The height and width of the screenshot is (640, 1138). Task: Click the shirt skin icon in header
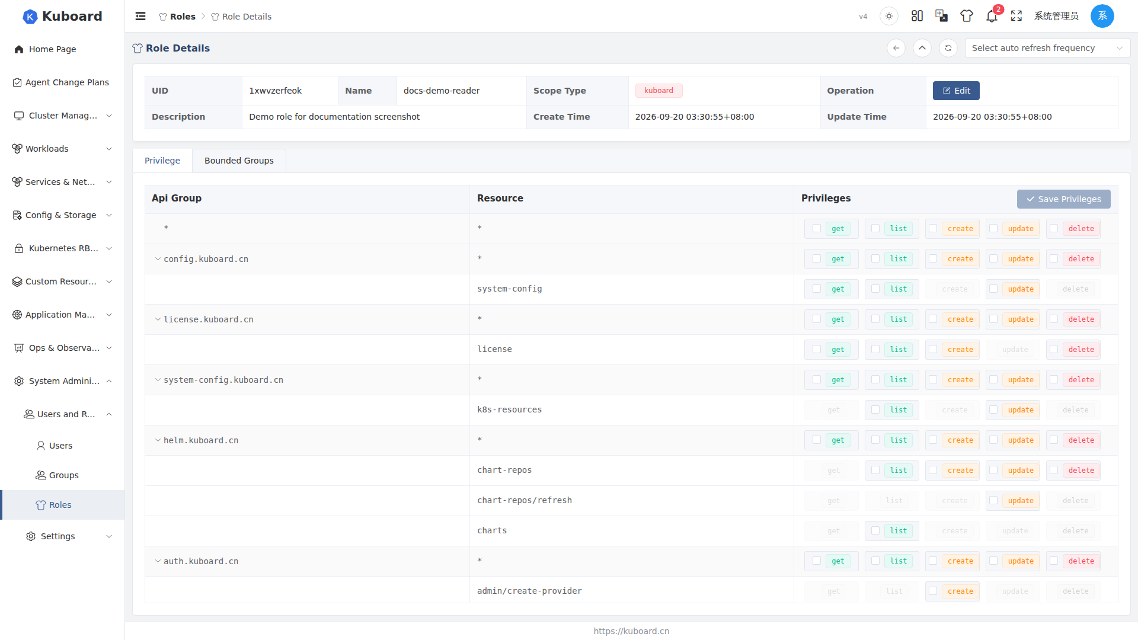click(x=967, y=16)
